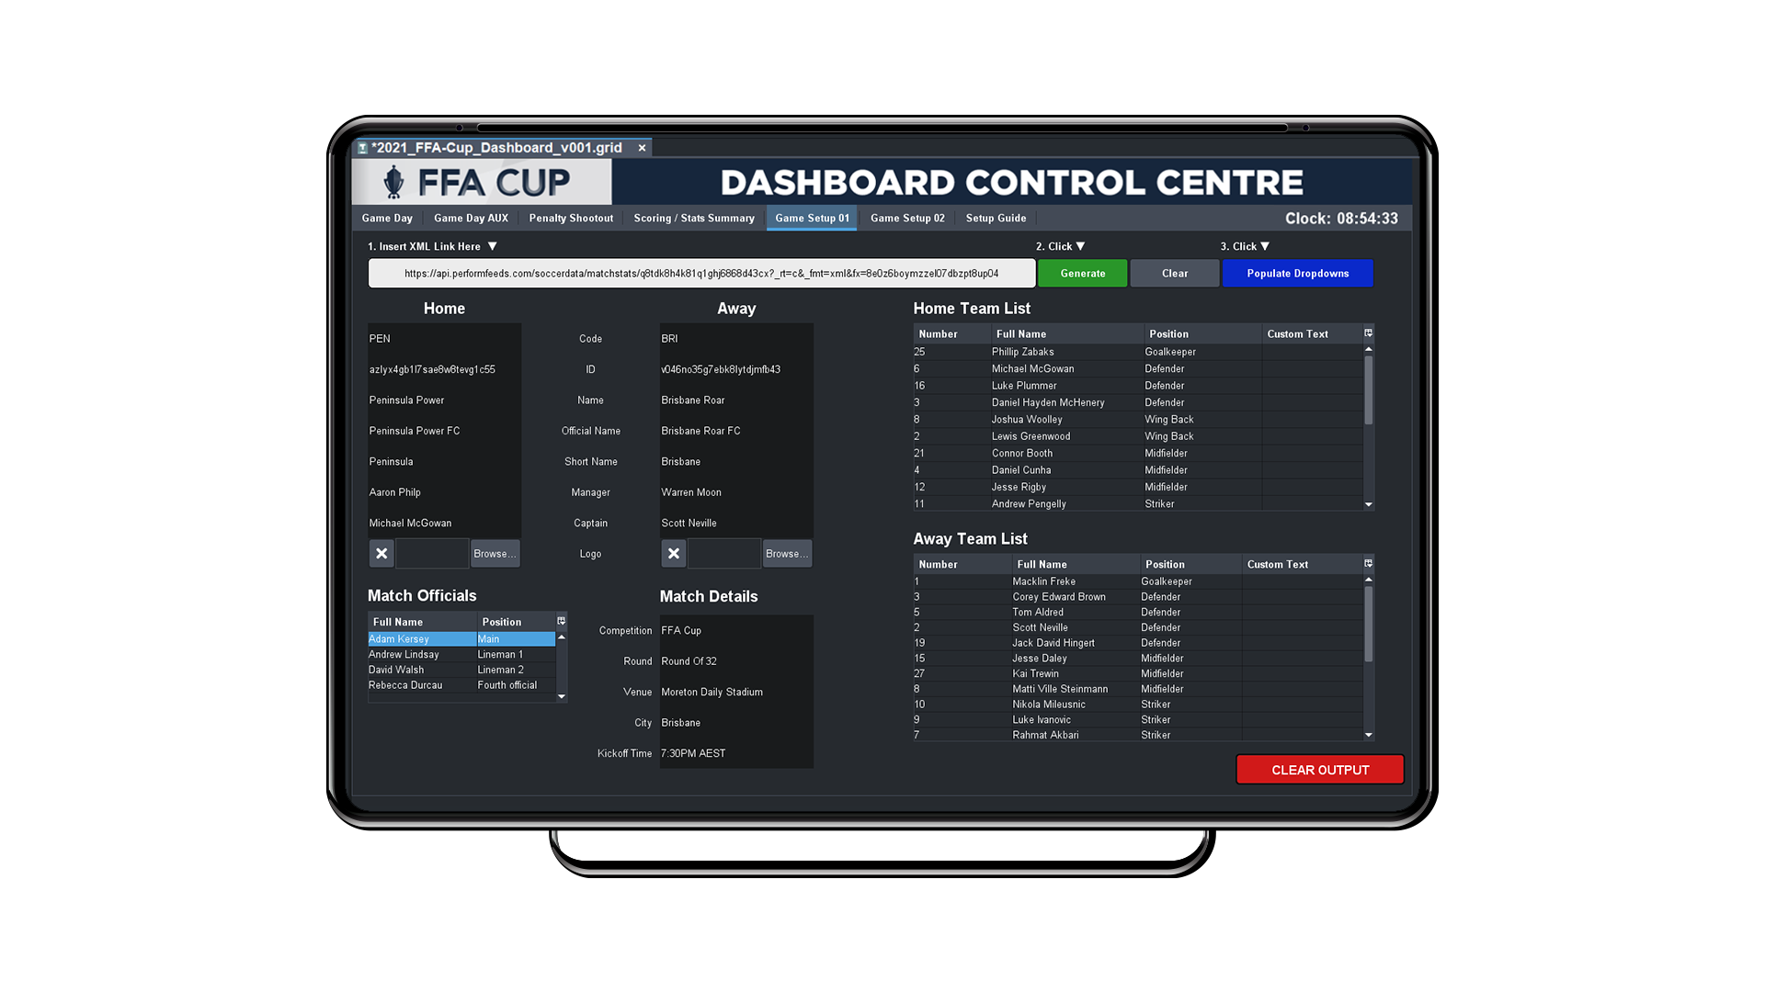This screenshot has width=1765, height=992.
Task: Click the Generate button to fetch data
Action: click(1081, 273)
